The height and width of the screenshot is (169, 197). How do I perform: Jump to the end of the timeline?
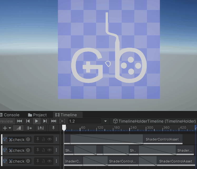point(54,121)
